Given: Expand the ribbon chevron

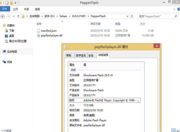Looking at the screenshot, I should click(174, 9).
